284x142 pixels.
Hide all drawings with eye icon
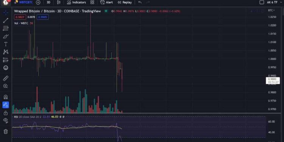(x=6, y=121)
